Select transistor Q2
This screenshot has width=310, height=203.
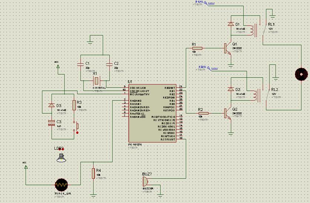(227, 113)
